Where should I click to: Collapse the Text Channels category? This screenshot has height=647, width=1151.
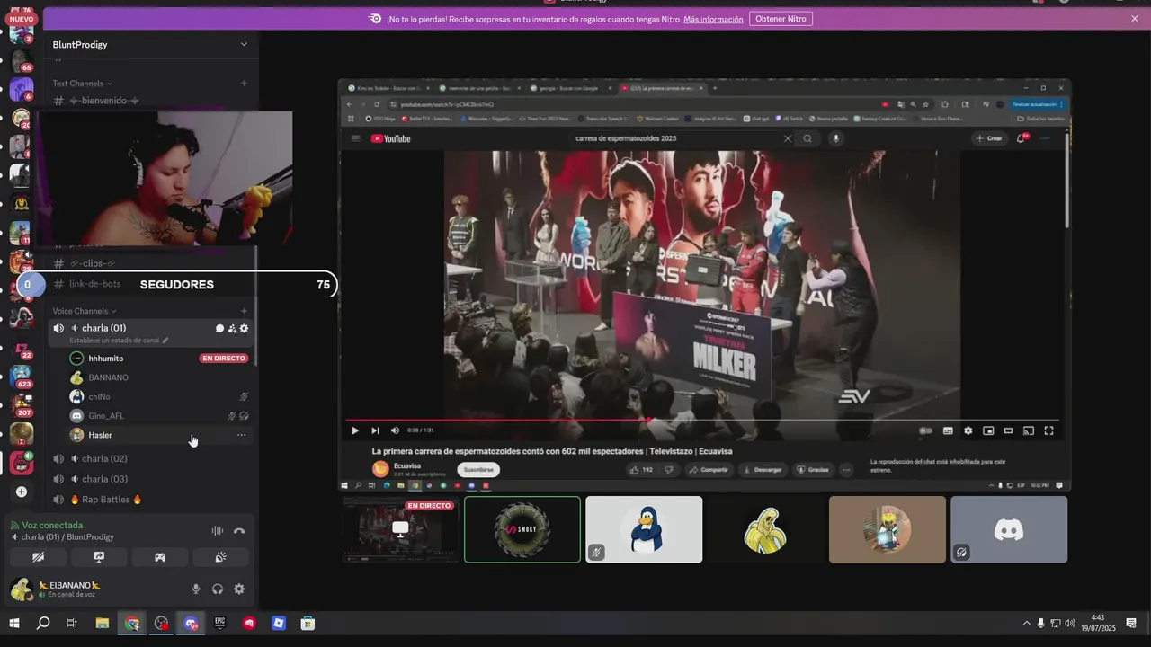[x=84, y=84]
